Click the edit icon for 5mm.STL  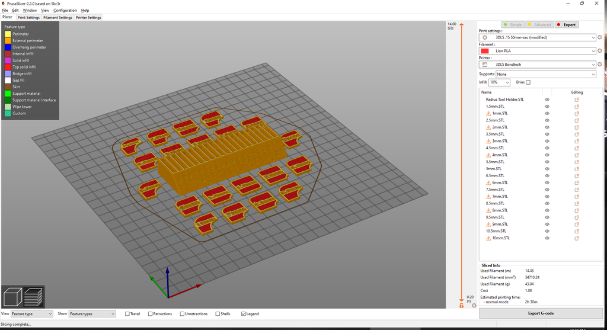(x=576, y=169)
